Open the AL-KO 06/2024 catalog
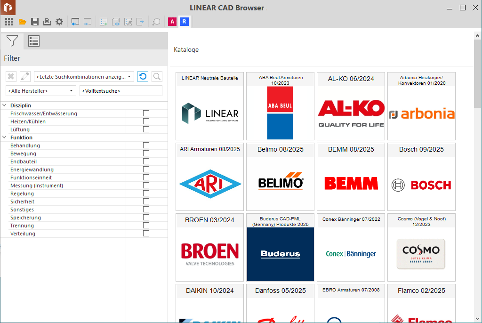482x323 pixels. 351,106
